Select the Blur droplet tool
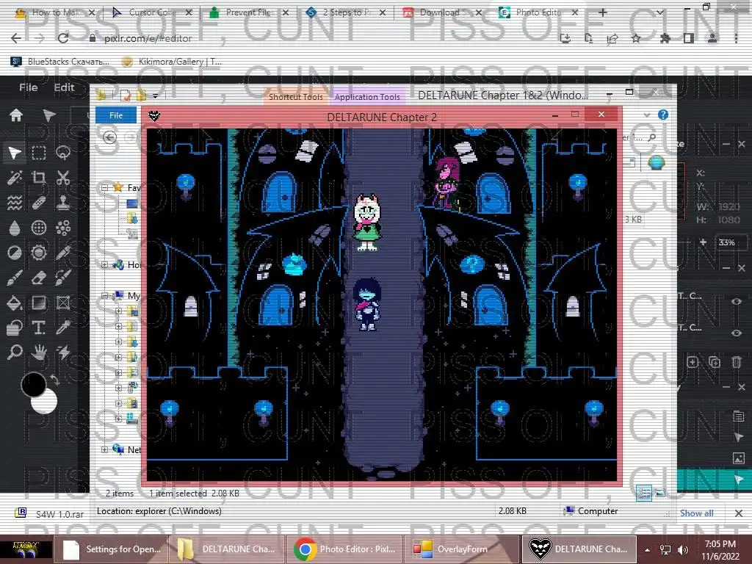The width and height of the screenshot is (752, 564). [x=15, y=228]
